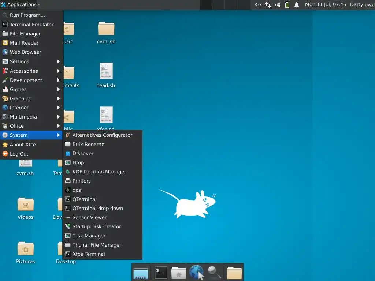Screen dimensions: 375x281
Task: Open the Applications menu button
Action: pos(19,4)
